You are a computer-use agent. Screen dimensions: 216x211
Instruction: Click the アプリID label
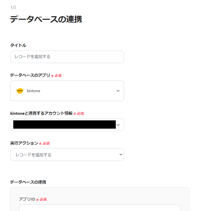pos(27,199)
